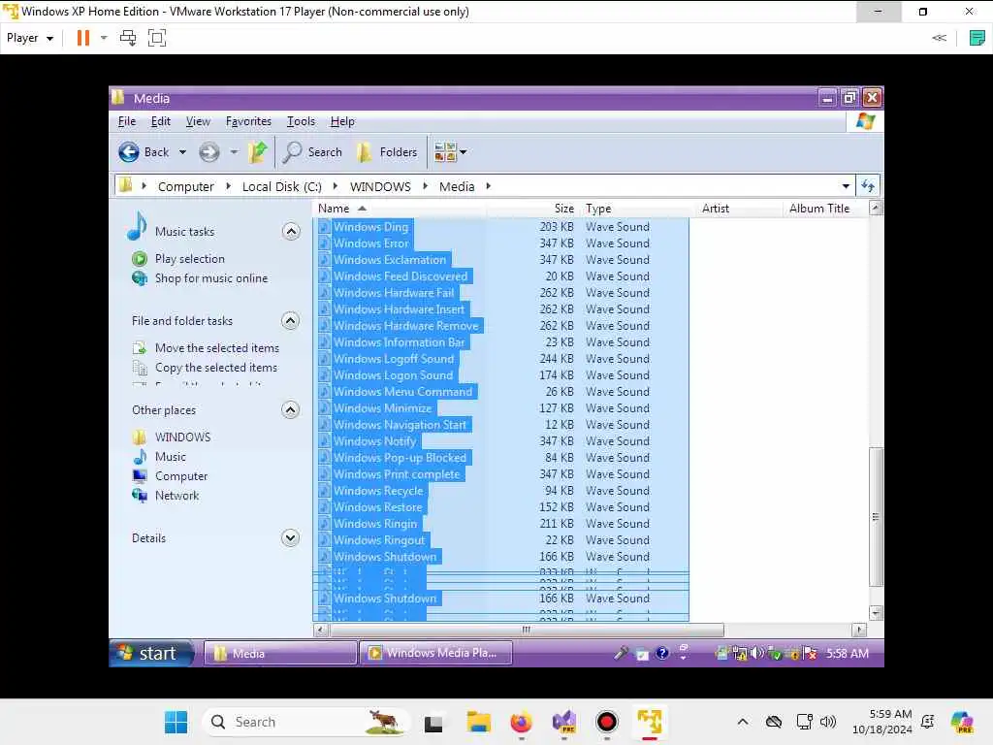
Task: Open the Views dropdown arrow
Action: [x=463, y=152]
